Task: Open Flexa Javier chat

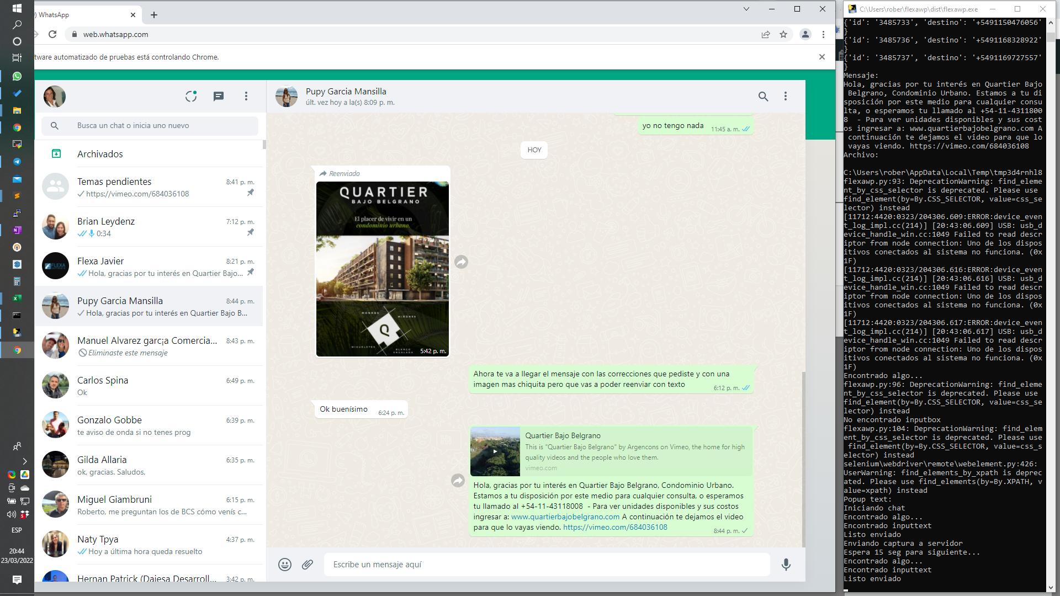Action: point(149,267)
